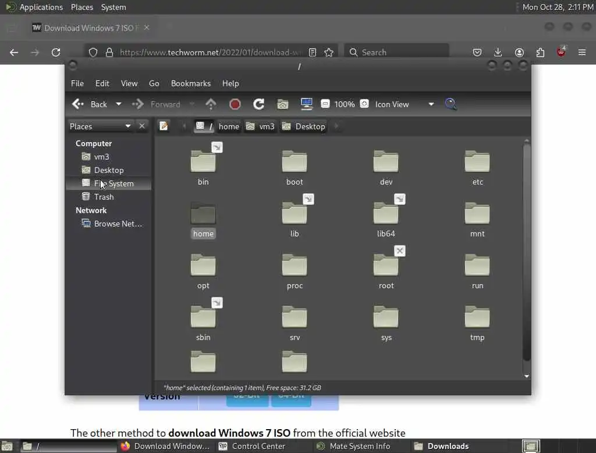Click the vm3 path bar button

pos(261,126)
